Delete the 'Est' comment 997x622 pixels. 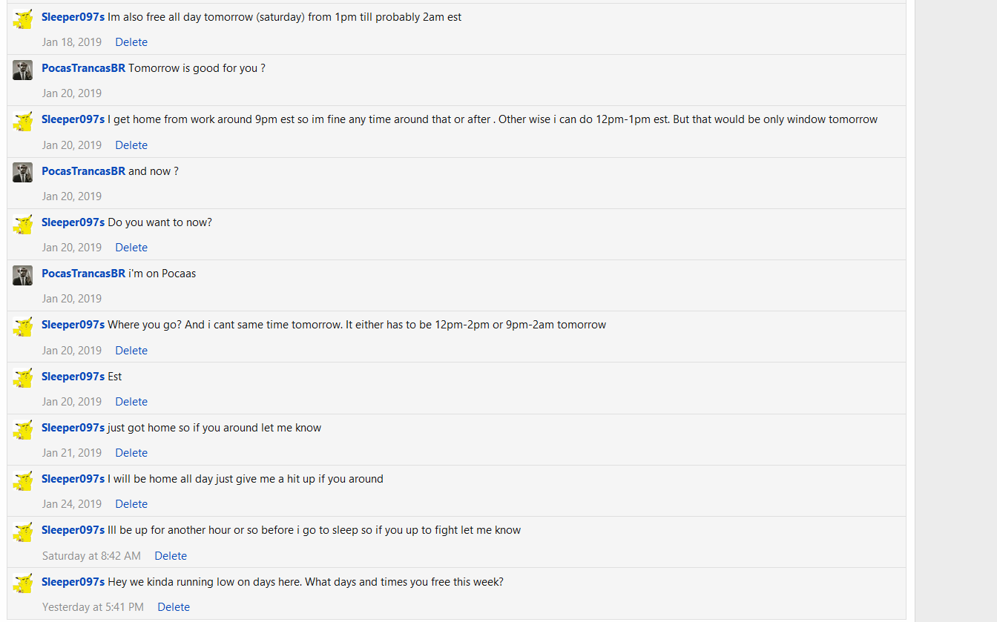click(131, 402)
